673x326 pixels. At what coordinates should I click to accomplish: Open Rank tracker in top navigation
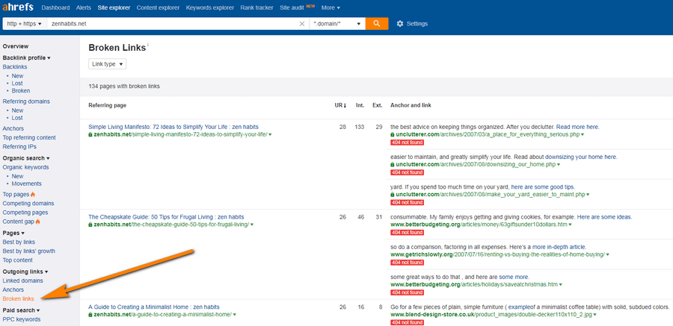(x=256, y=7)
